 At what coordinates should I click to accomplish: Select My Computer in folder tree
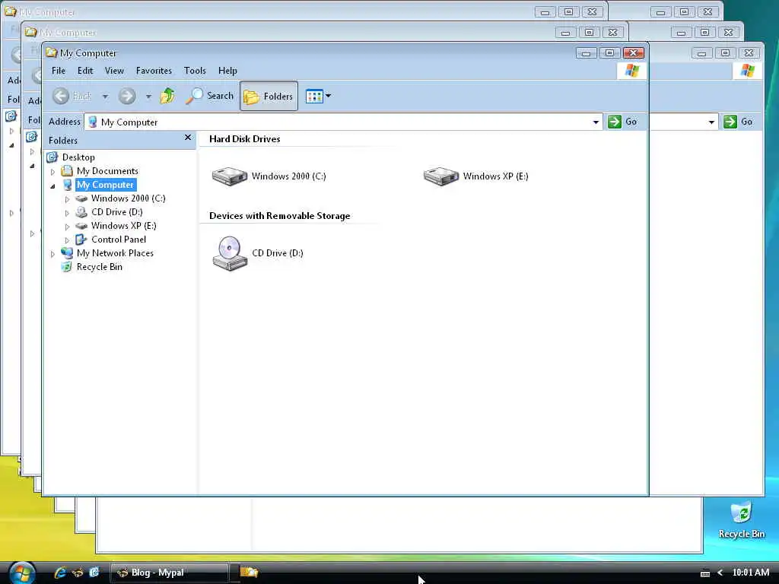[x=105, y=185]
